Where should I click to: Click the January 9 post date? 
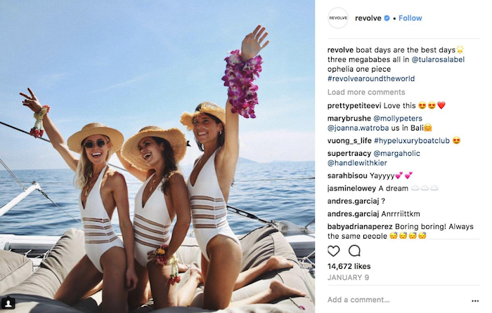(347, 278)
